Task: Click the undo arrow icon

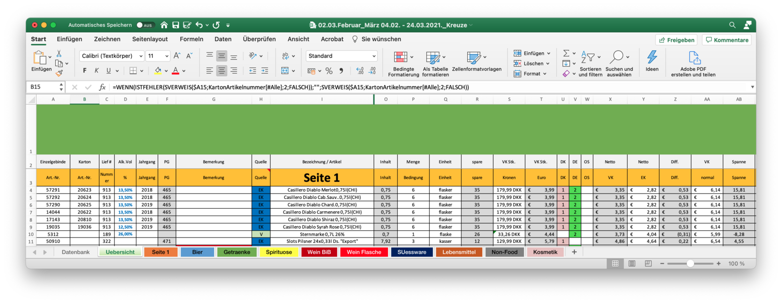Action: pos(199,25)
